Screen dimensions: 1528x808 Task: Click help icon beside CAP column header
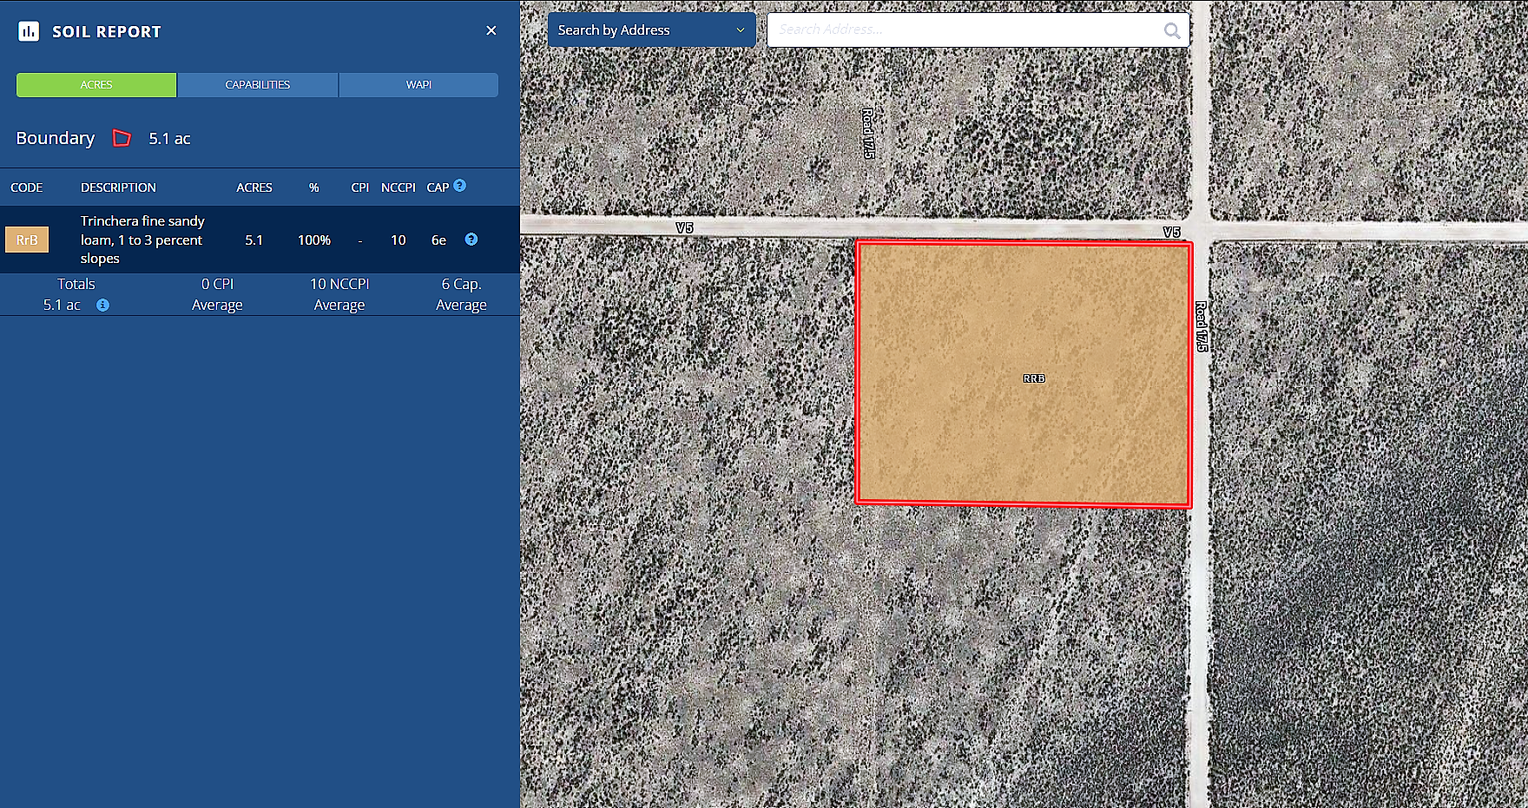460,186
